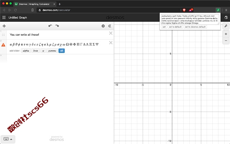The height and width of the screenshot is (144, 230).
Task: Redo the last undone edit
Action: tap(57, 26)
